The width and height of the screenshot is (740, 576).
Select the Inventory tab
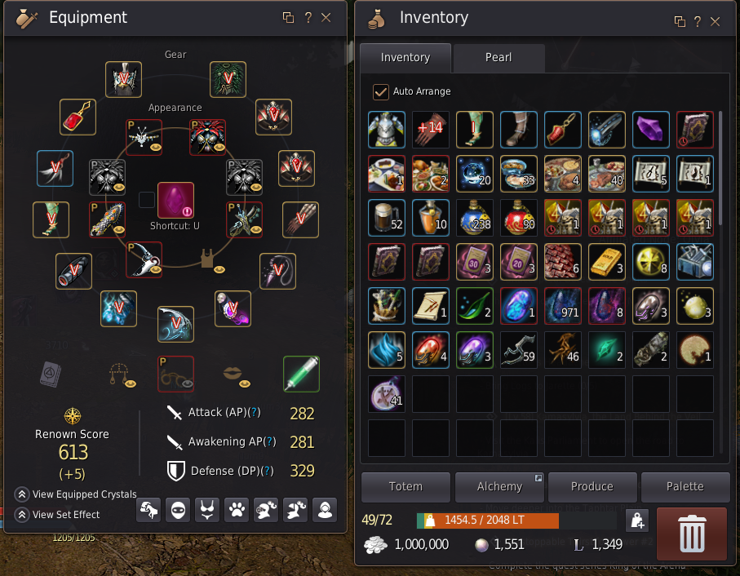[405, 58]
